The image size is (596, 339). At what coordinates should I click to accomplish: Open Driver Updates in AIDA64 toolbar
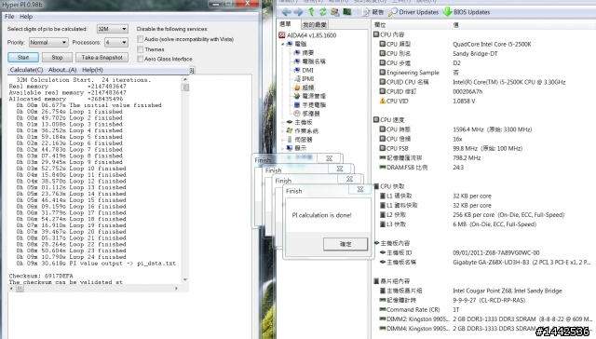413,12
